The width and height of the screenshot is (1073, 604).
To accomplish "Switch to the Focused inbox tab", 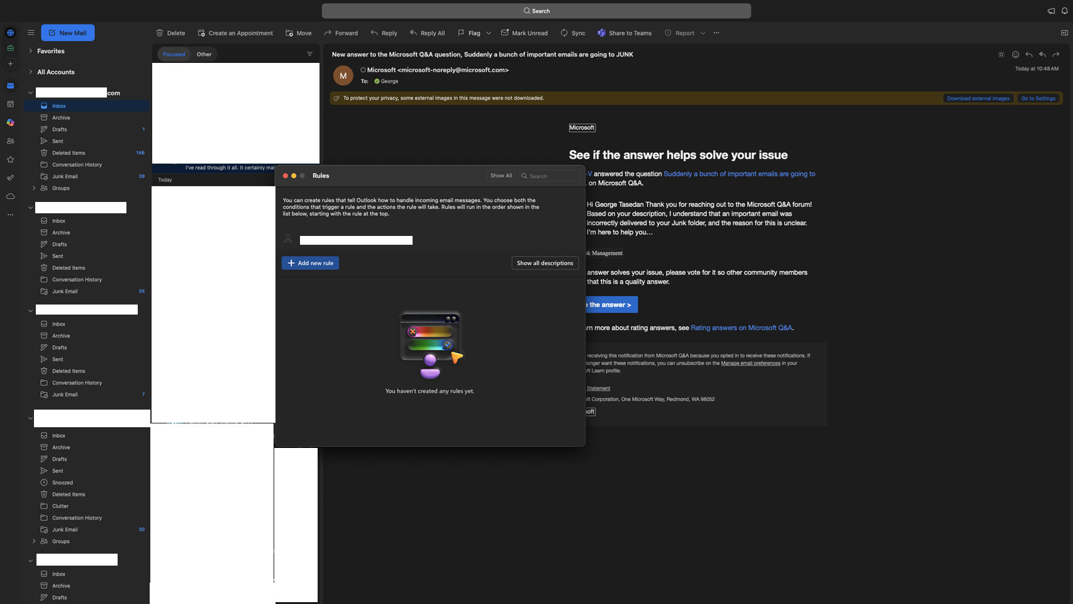I will pos(174,54).
